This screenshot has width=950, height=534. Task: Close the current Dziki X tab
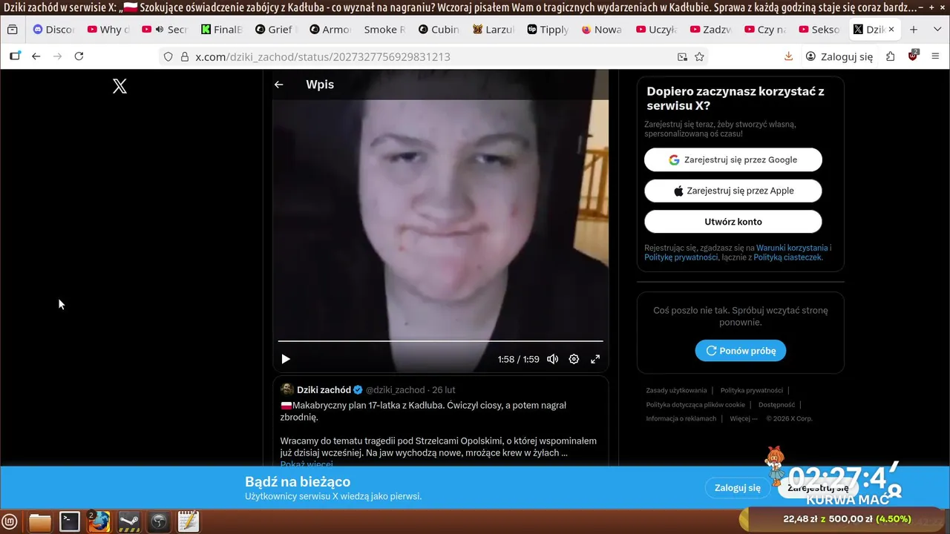(891, 30)
